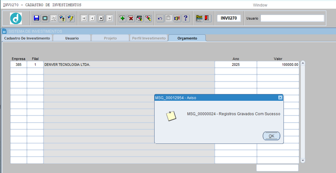Click the green plus insert record icon
The width and height of the screenshot is (336, 173).
(122, 18)
